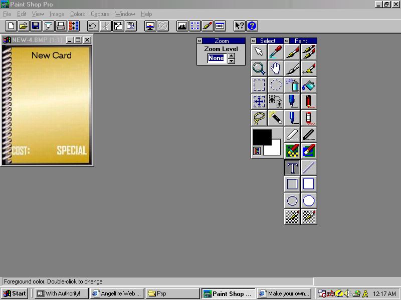Viewport: 401px width, 300px height.
Task: Choose the filled circle shape tool
Action: coord(309,201)
